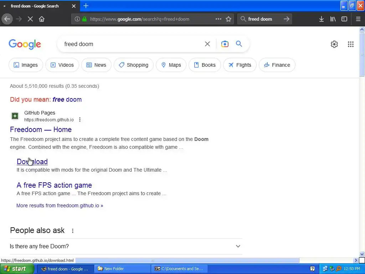Image resolution: width=365 pixels, height=274 pixels.
Task: Open Google quick settings gear
Action: pos(334,44)
